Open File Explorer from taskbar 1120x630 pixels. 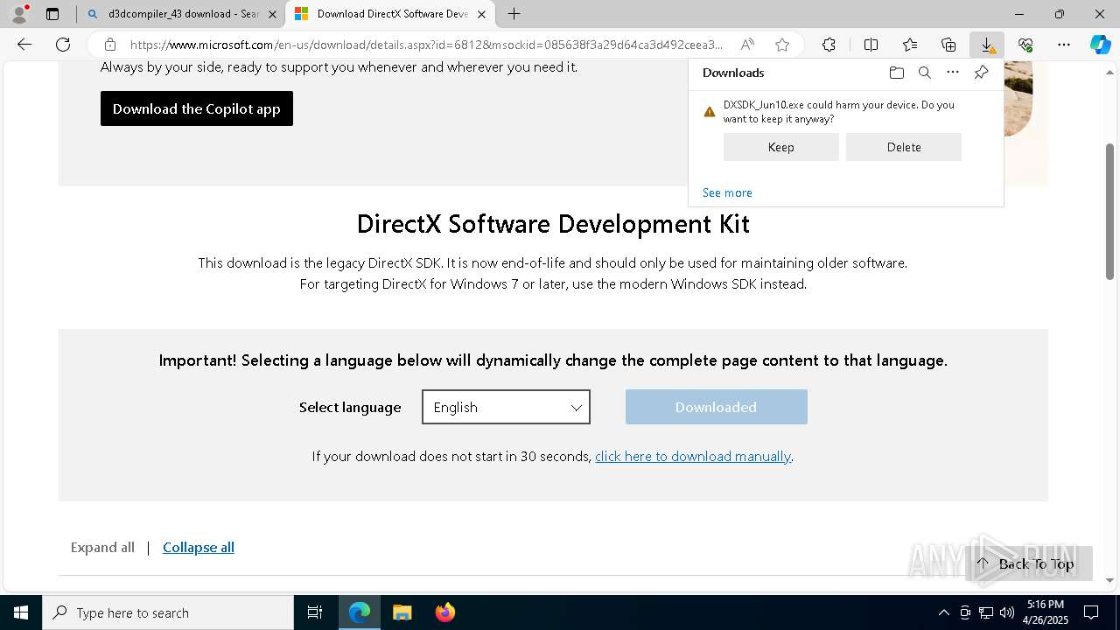click(x=402, y=612)
